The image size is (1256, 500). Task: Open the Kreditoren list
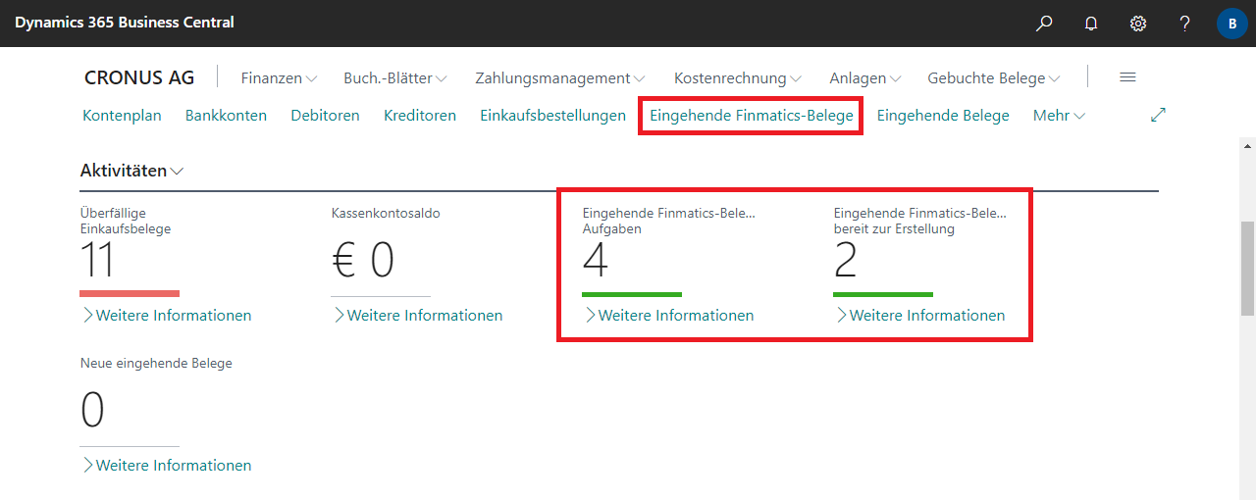click(420, 116)
